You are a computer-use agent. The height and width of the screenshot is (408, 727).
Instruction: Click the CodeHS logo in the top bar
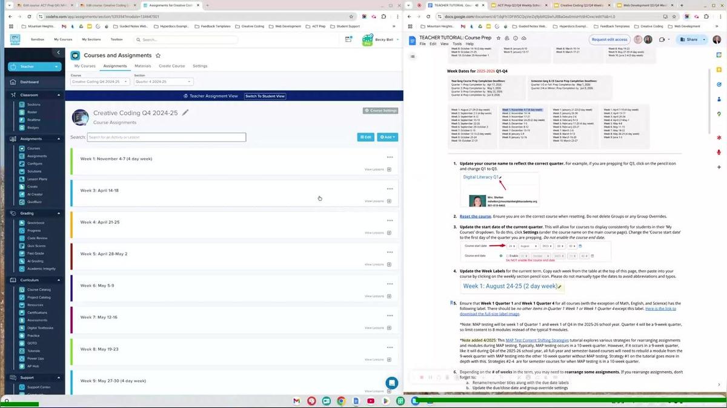click(15, 39)
